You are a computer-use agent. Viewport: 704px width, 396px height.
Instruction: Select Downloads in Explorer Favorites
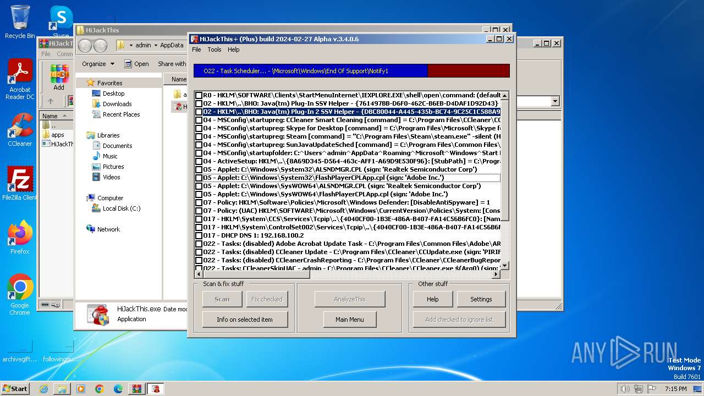click(117, 104)
